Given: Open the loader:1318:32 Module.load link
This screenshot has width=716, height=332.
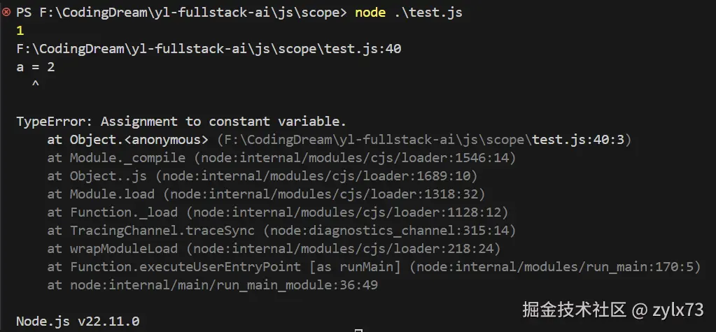Looking at the screenshot, I should 327,194.
